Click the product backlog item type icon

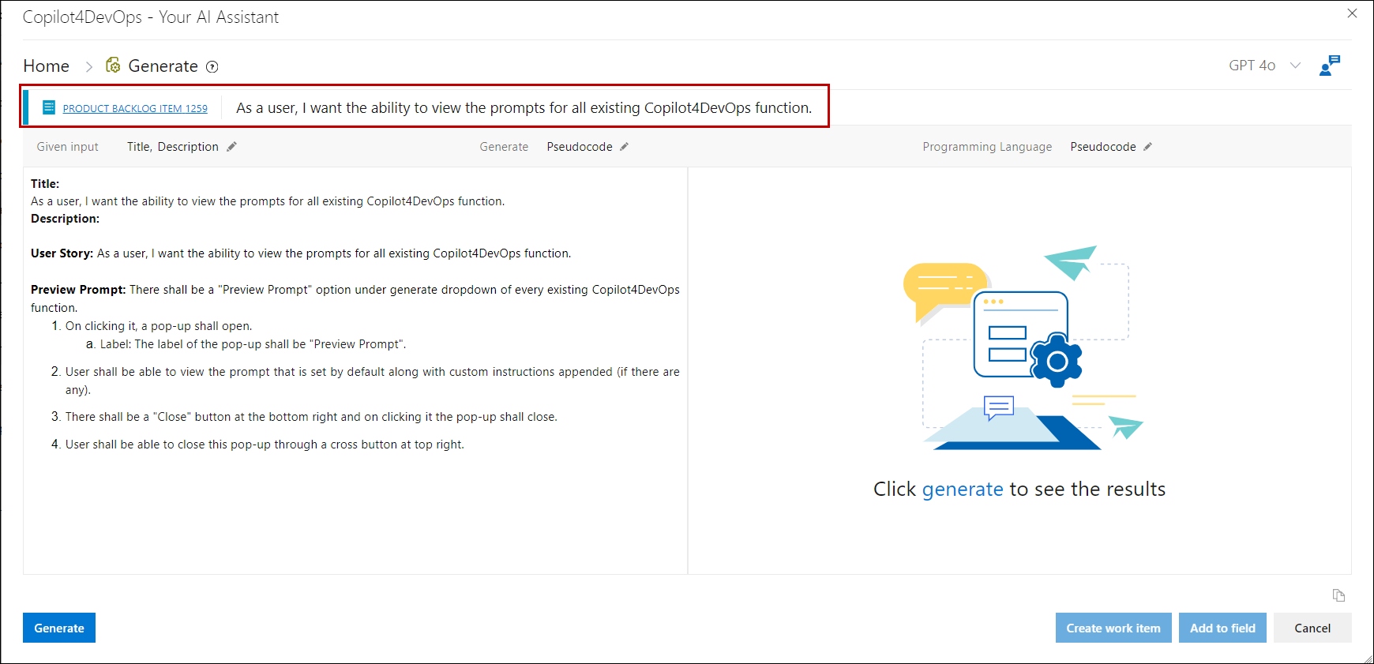coord(49,107)
